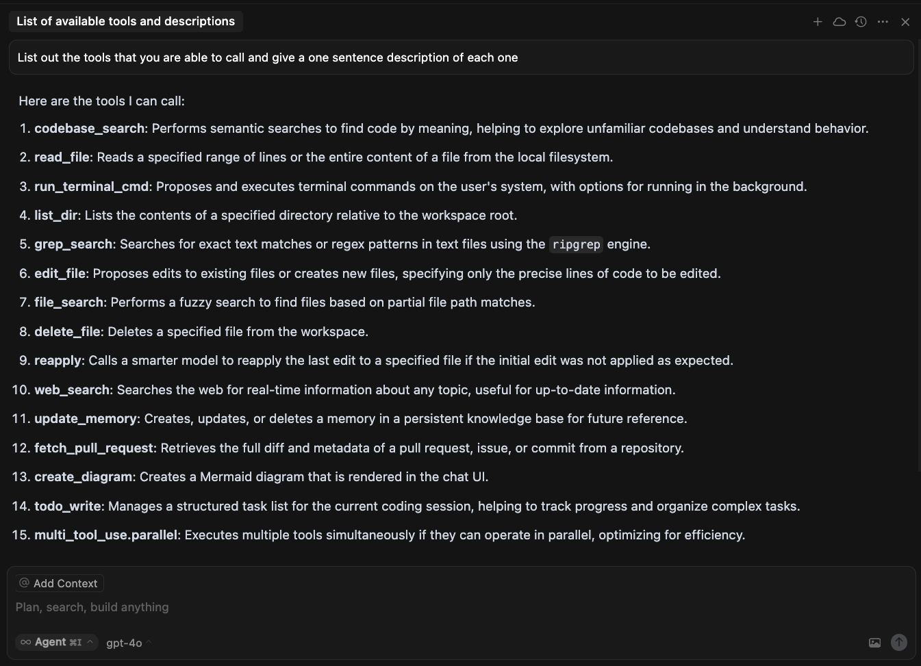The image size is (921, 666).
Task: Click the 'Here are the tools I can call:' text
Action: pyautogui.click(x=102, y=101)
